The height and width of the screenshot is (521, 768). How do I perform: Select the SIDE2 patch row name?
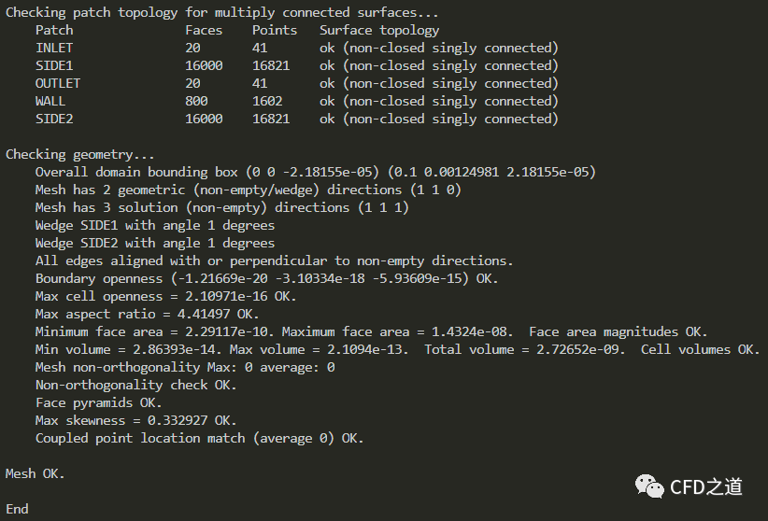[54, 119]
